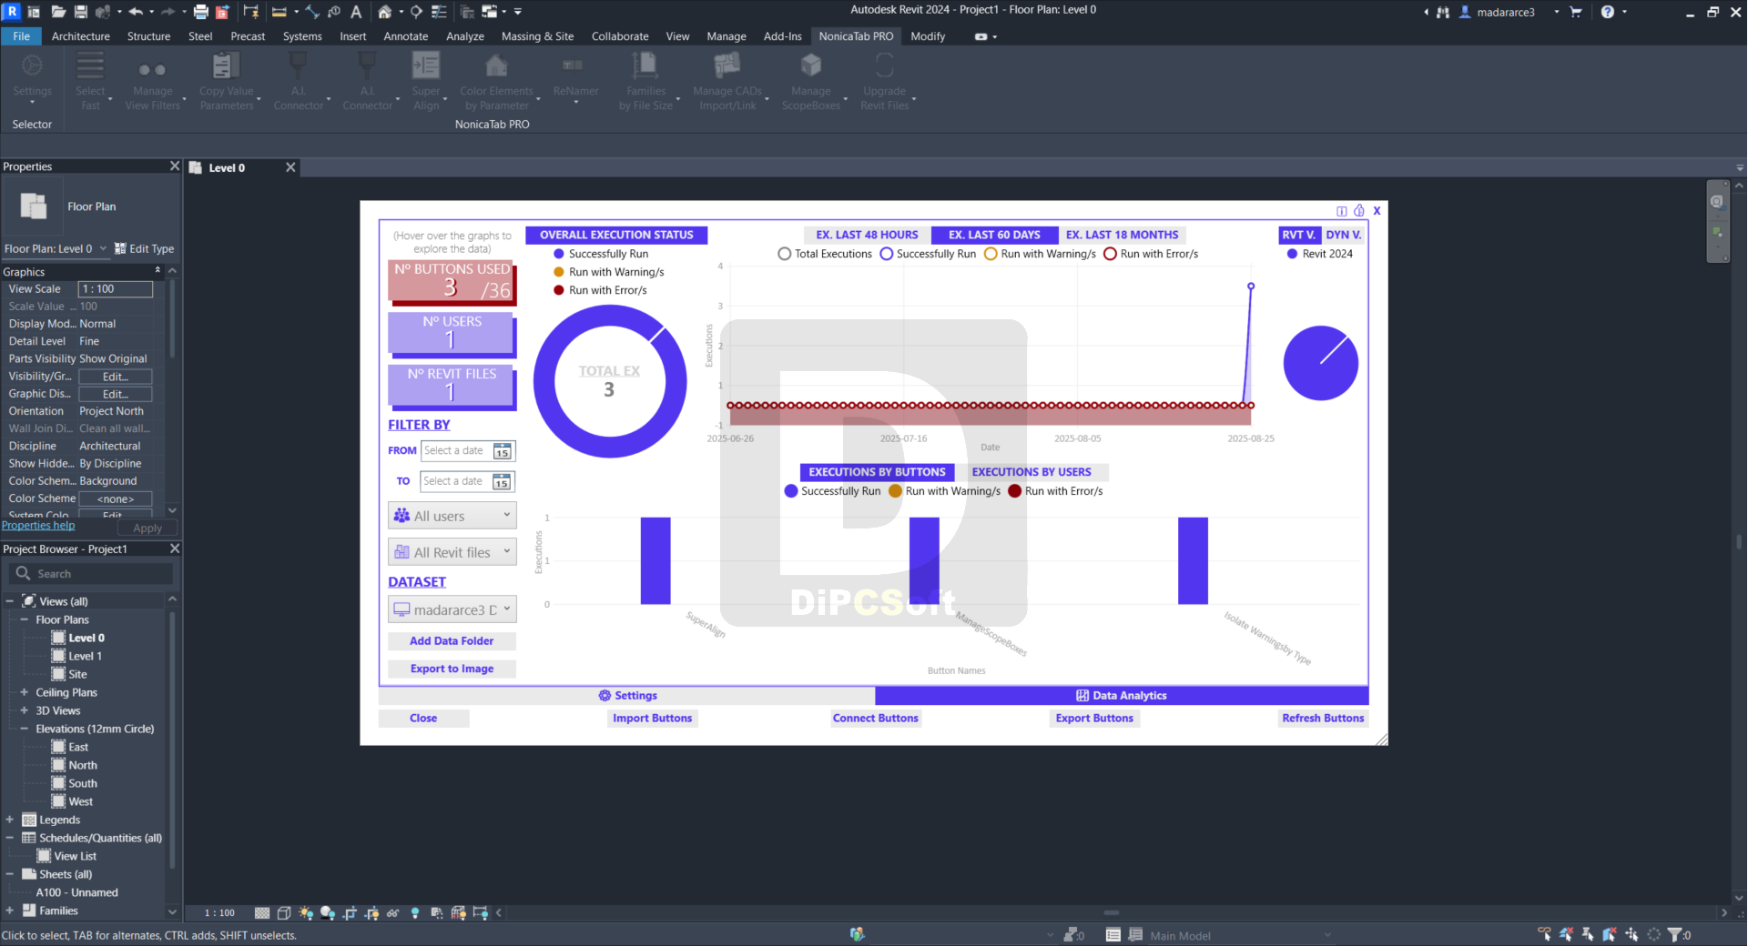This screenshot has height=946, width=1748.
Task: Open the Architecture ribbon tab
Action: point(80,36)
